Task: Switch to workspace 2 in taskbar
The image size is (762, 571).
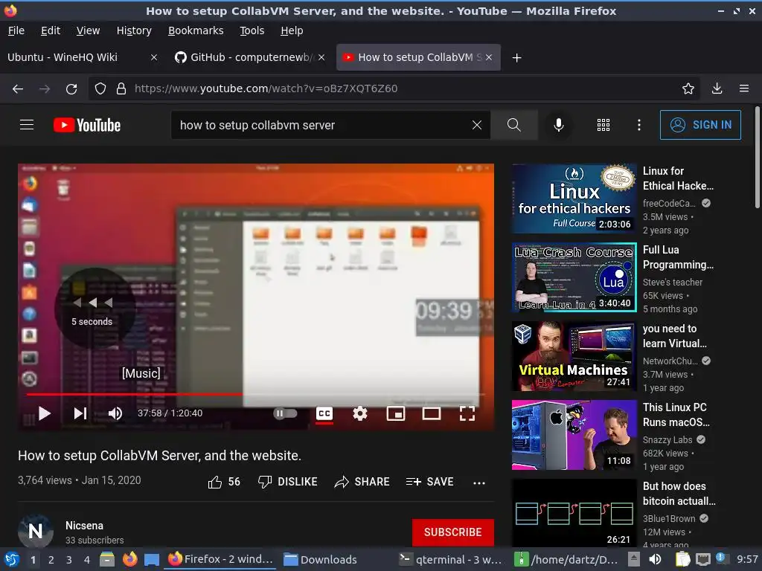Action: (51, 560)
